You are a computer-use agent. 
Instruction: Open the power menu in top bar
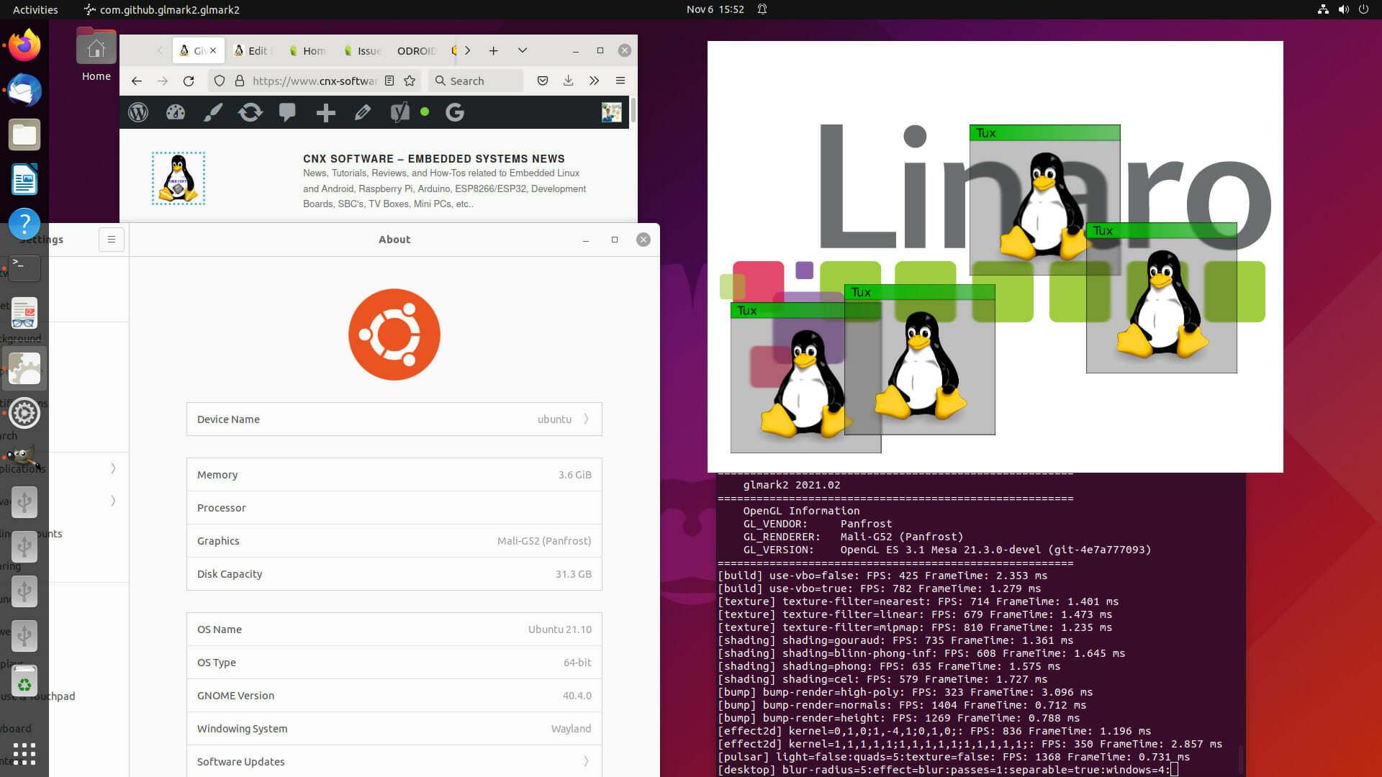click(1363, 9)
